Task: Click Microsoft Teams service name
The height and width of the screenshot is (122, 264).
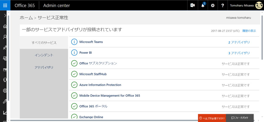Action: (91, 42)
